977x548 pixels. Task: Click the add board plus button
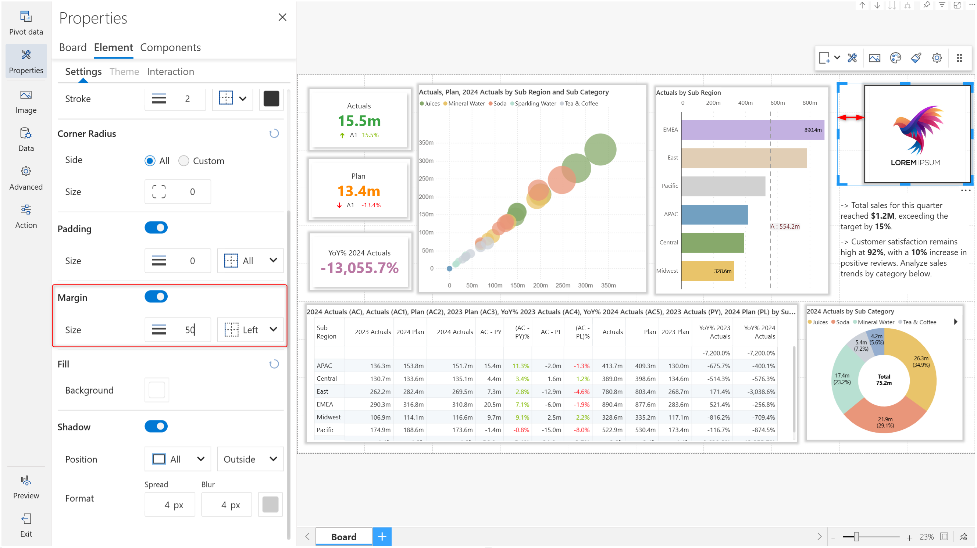(x=382, y=536)
